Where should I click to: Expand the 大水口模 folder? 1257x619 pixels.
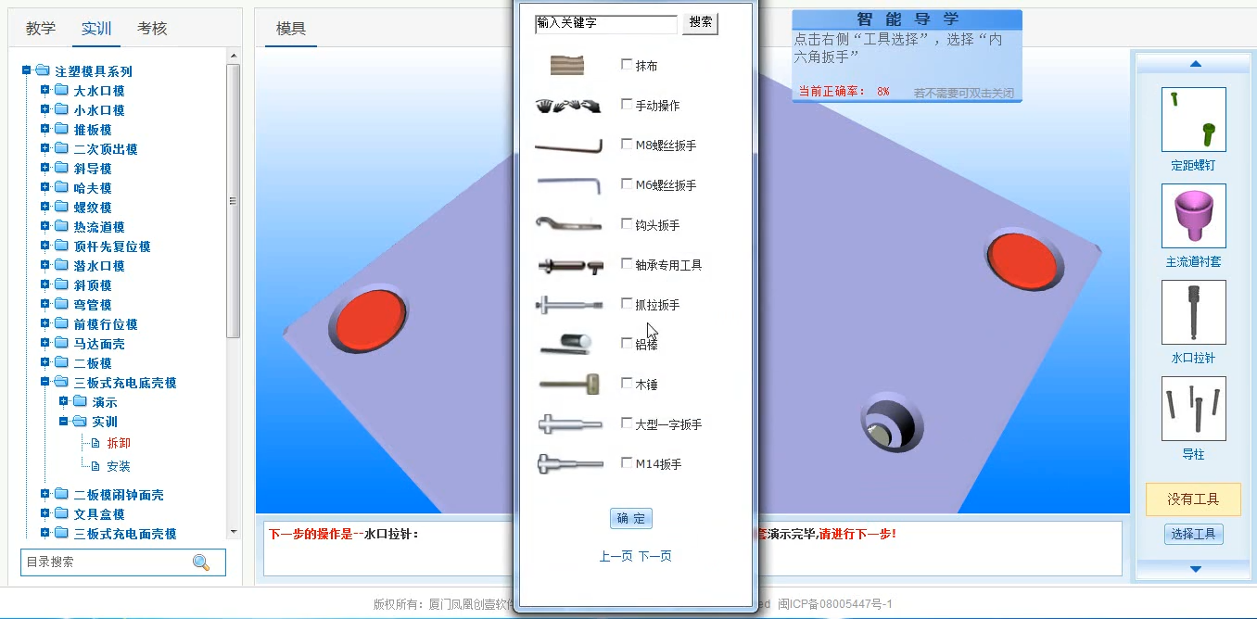tap(45, 91)
